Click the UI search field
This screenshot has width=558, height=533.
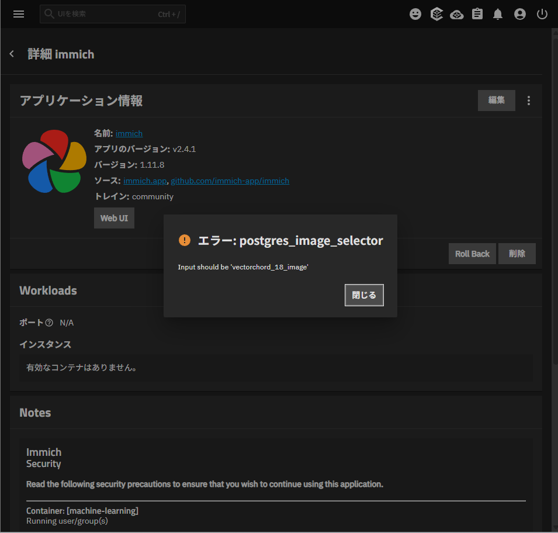(112, 14)
